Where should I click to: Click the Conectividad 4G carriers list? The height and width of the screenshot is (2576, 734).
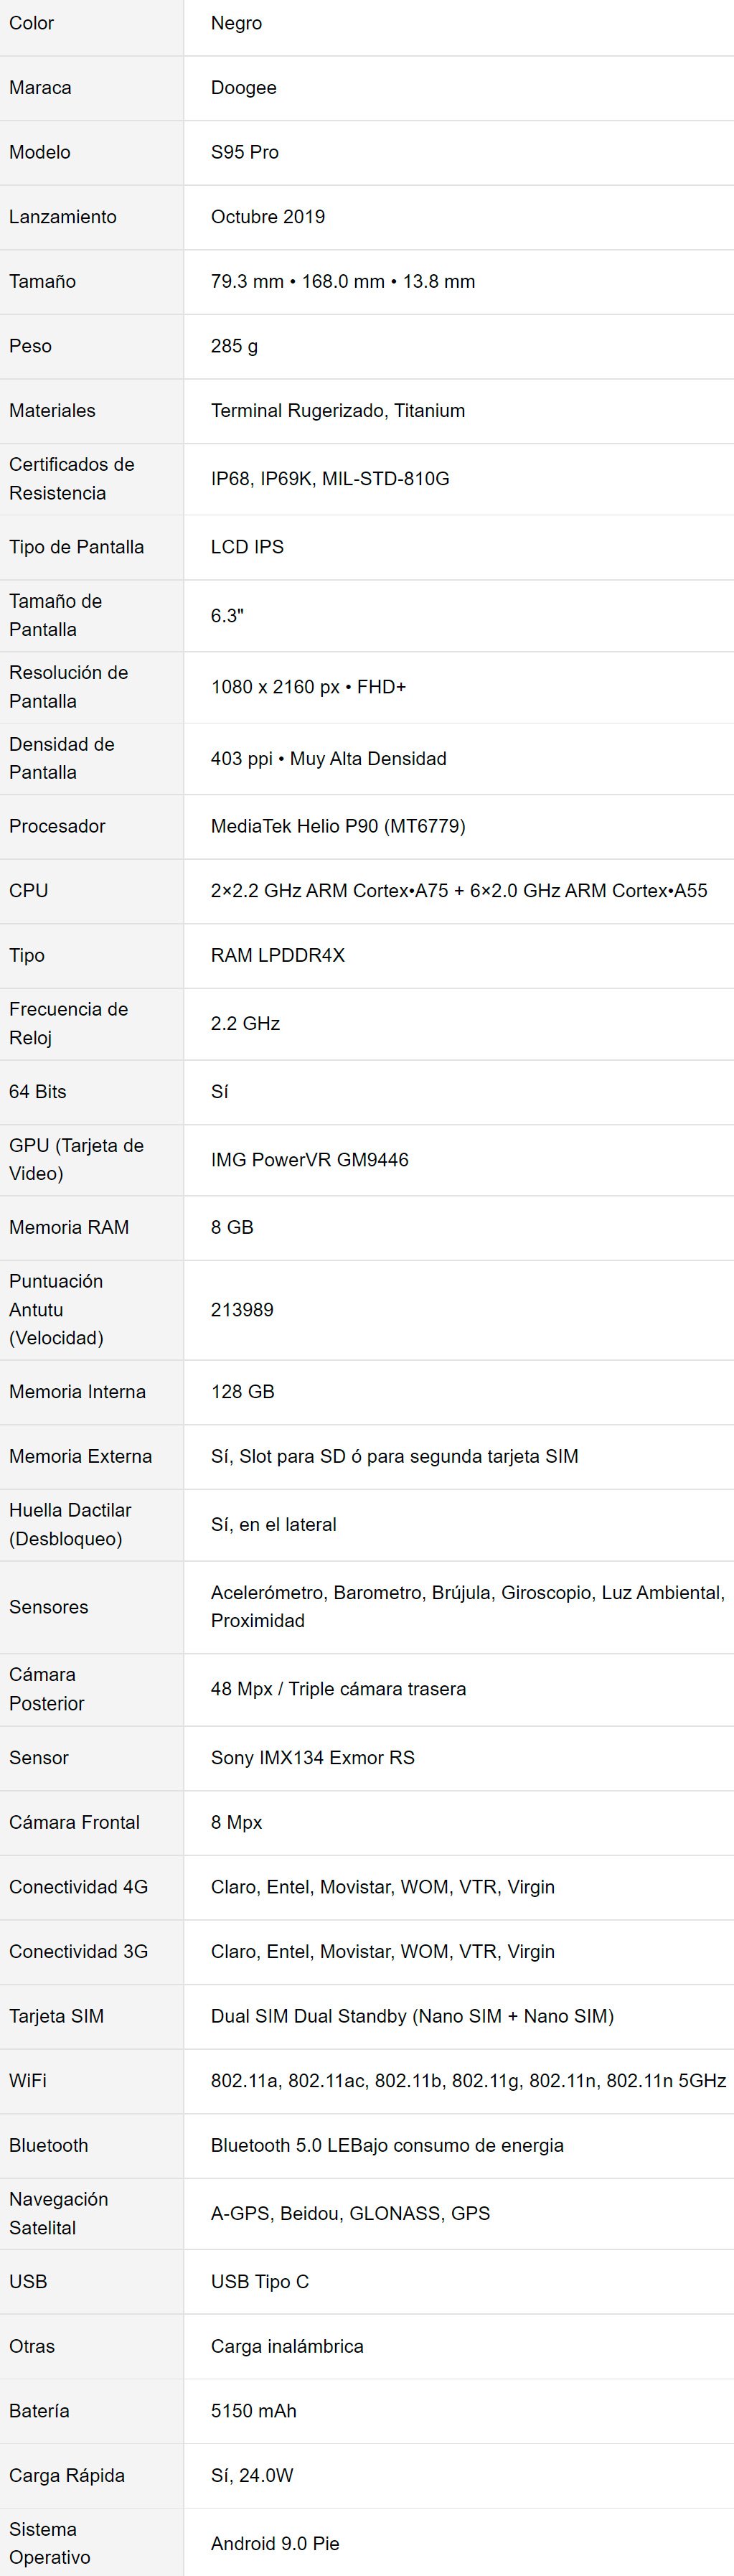[x=382, y=1887]
